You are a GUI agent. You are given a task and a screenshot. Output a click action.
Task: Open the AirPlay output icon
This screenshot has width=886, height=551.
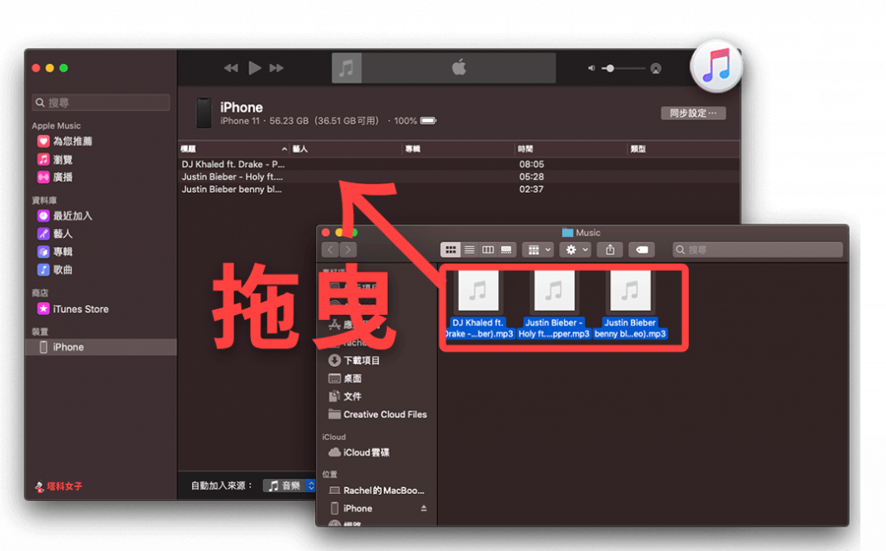coord(656,68)
